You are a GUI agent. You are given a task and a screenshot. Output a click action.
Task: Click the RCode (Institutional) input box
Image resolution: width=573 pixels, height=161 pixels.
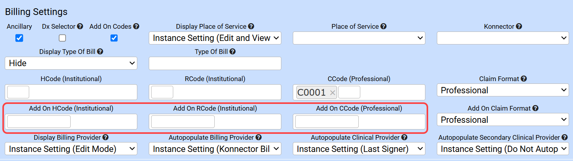pyautogui.click(x=162, y=92)
